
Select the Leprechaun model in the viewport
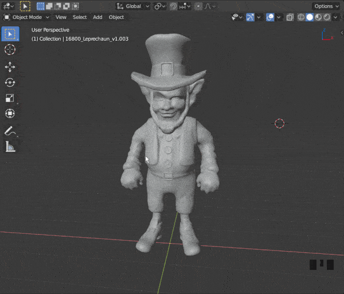click(x=169, y=144)
